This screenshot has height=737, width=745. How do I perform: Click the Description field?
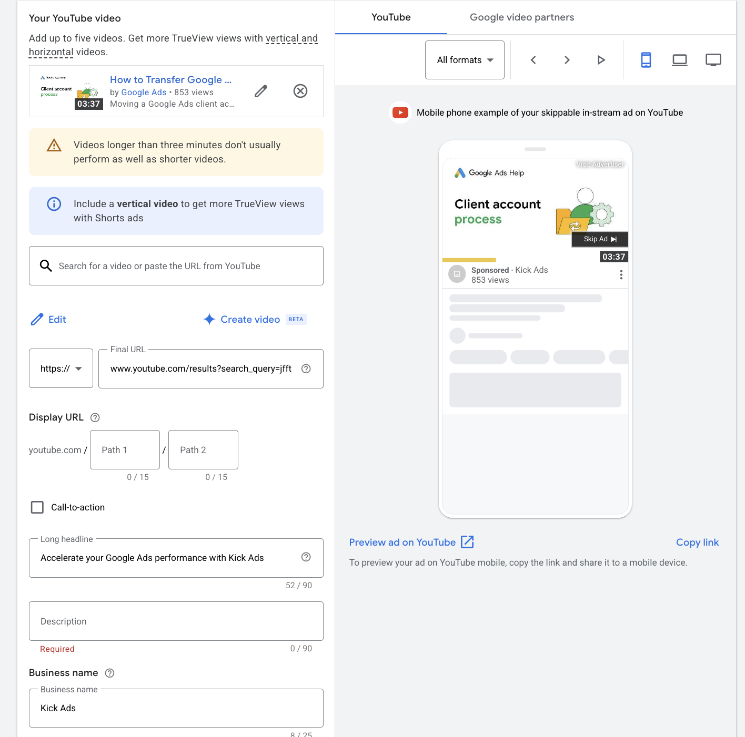tap(176, 621)
